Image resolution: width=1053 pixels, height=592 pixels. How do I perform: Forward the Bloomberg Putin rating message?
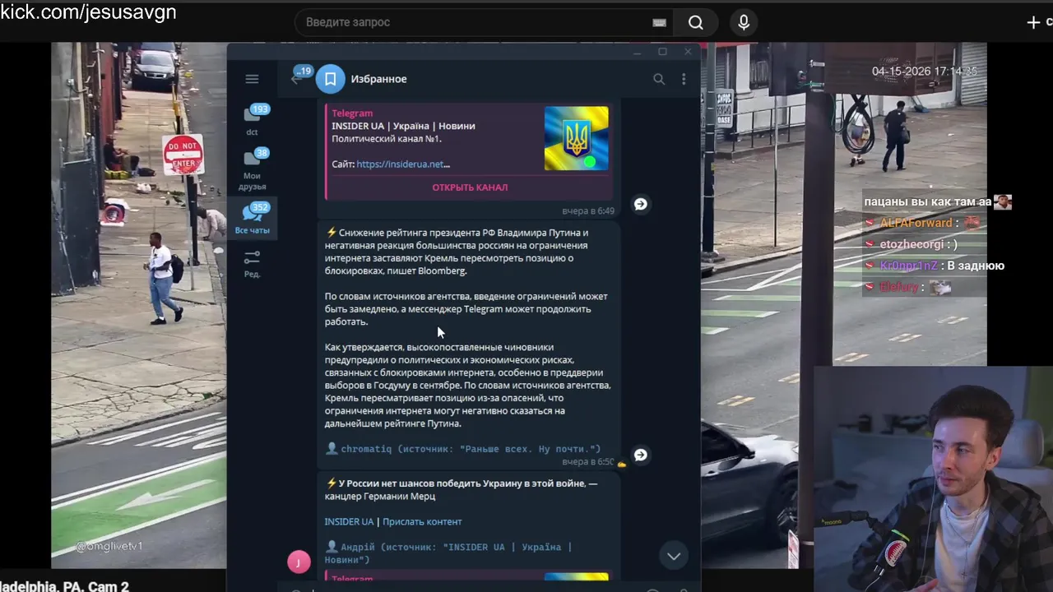tap(641, 455)
